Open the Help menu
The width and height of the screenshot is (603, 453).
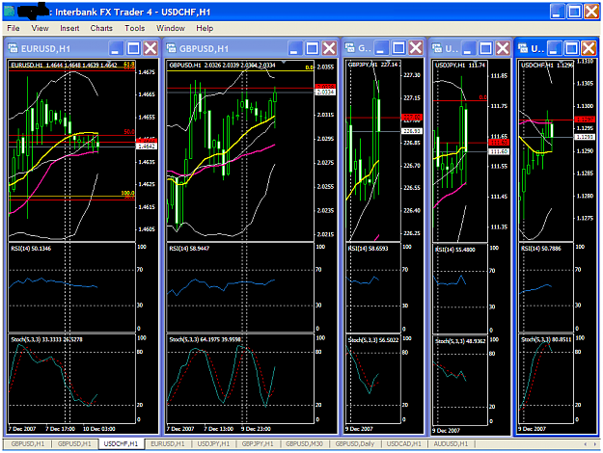tap(205, 28)
